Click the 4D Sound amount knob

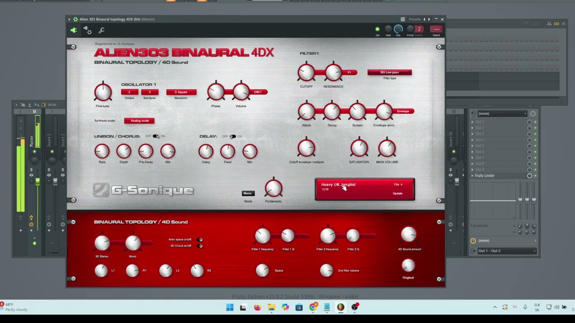[x=409, y=235]
